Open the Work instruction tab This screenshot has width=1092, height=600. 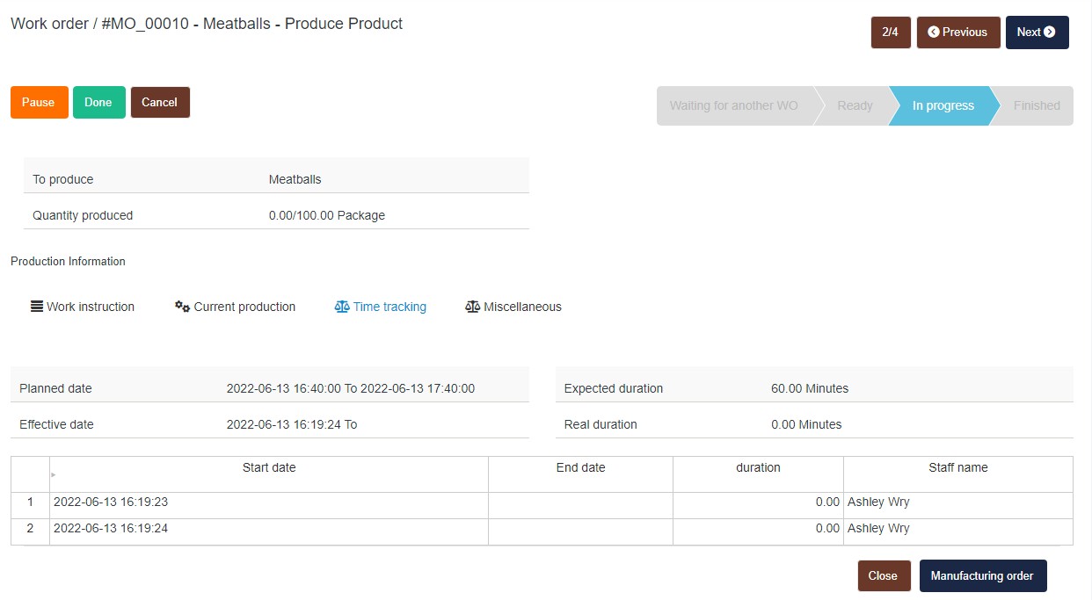[x=91, y=307]
